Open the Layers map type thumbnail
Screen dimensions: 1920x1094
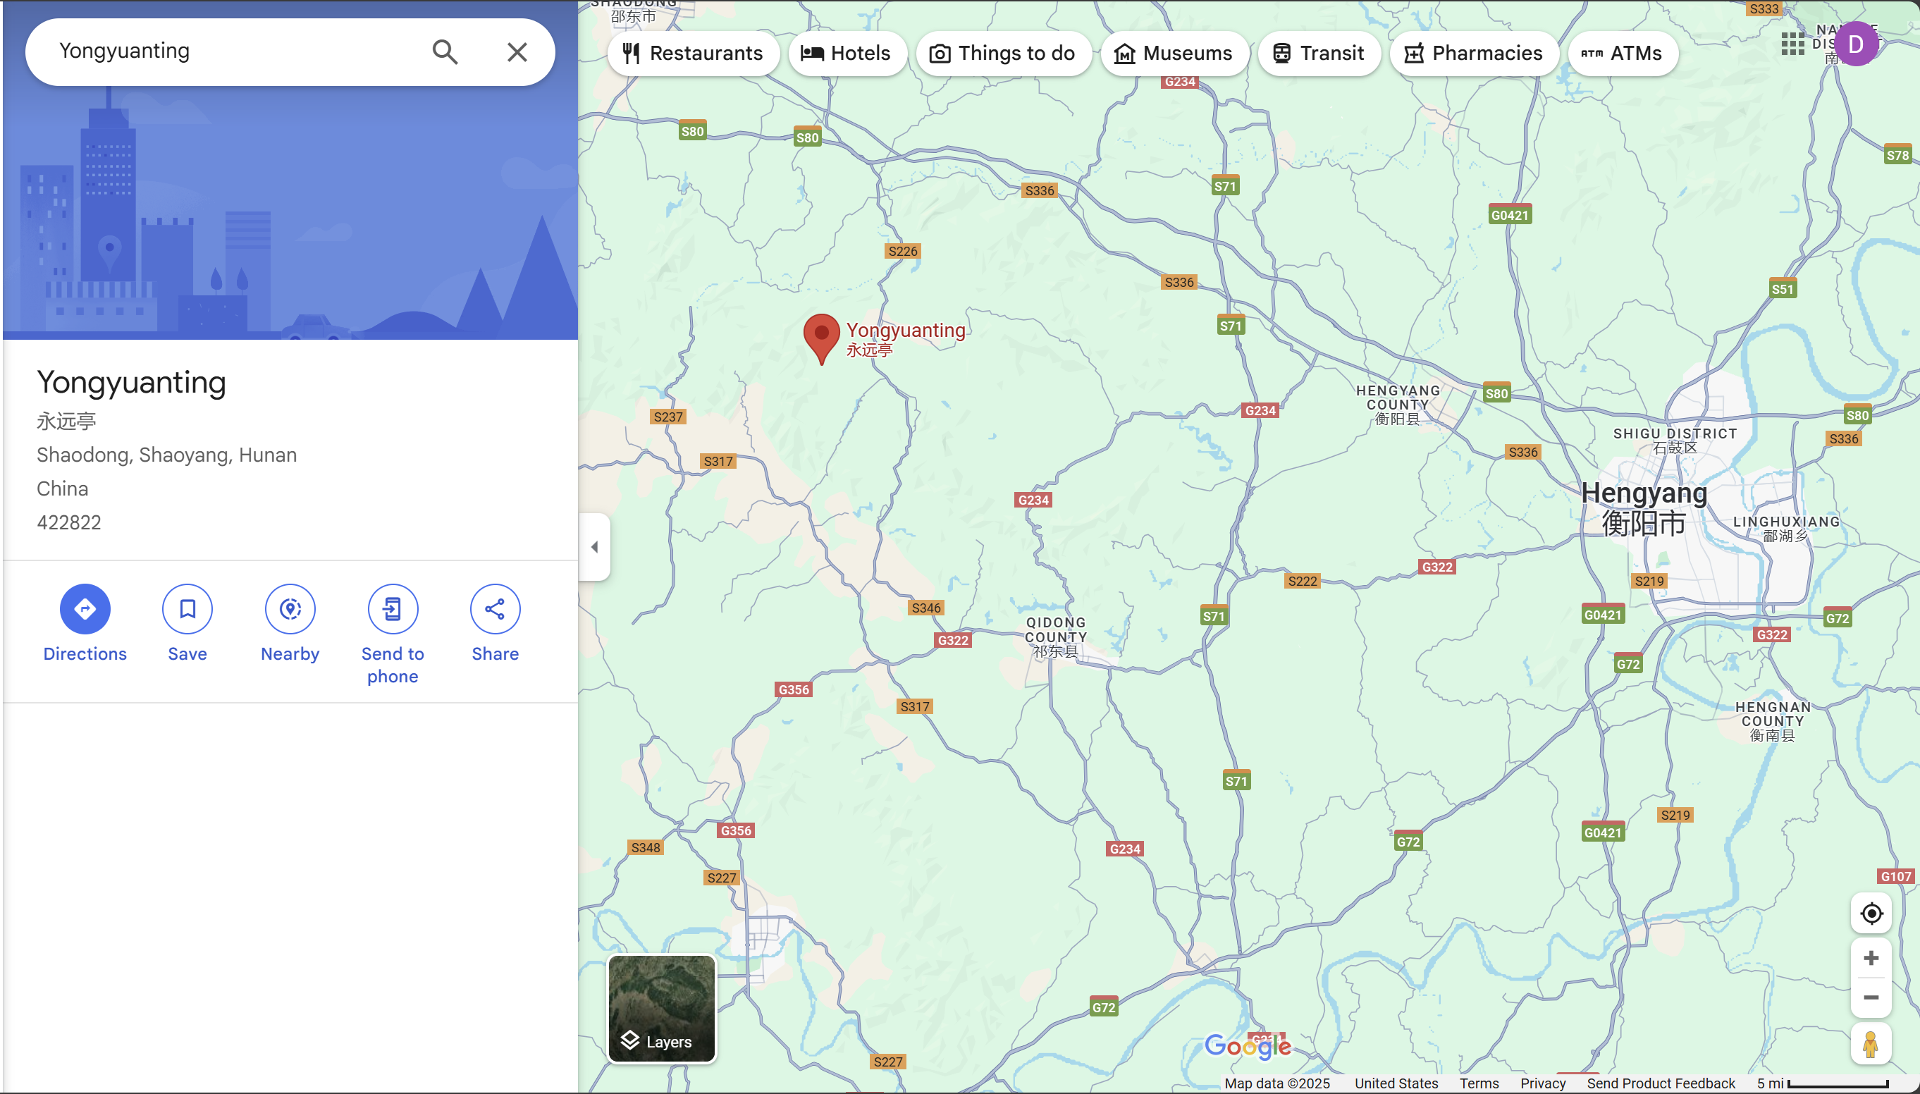(662, 1008)
